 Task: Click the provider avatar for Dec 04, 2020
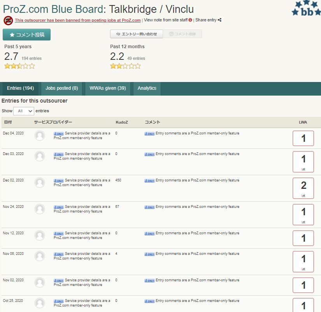pos(40,136)
